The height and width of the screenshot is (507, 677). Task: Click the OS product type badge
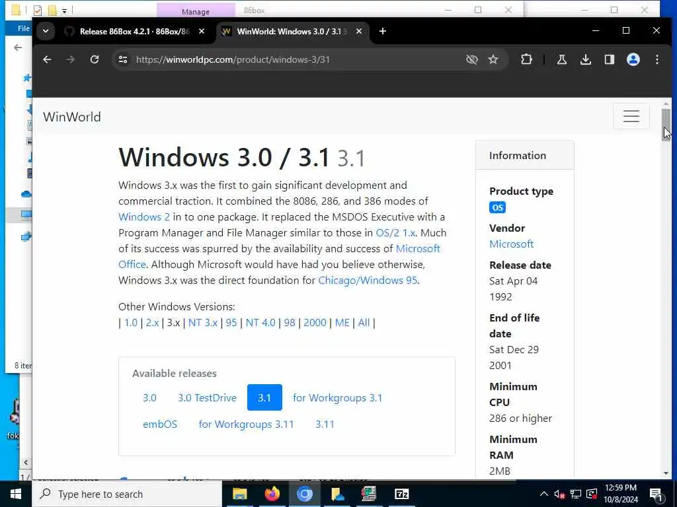pyautogui.click(x=497, y=207)
